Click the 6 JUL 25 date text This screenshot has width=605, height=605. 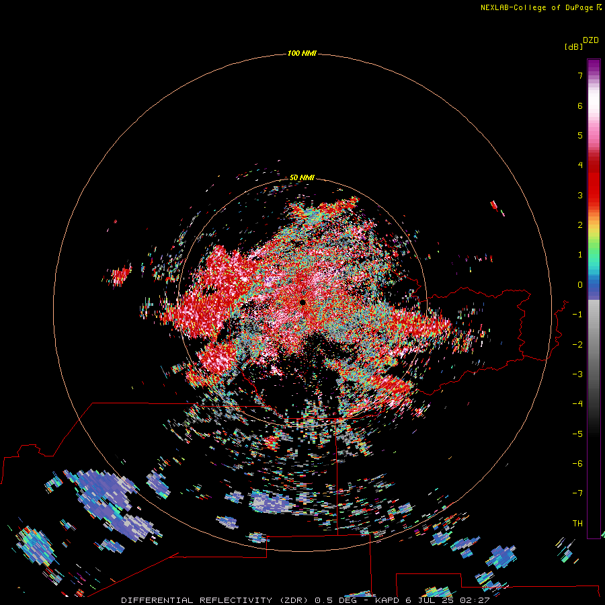tap(430, 600)
